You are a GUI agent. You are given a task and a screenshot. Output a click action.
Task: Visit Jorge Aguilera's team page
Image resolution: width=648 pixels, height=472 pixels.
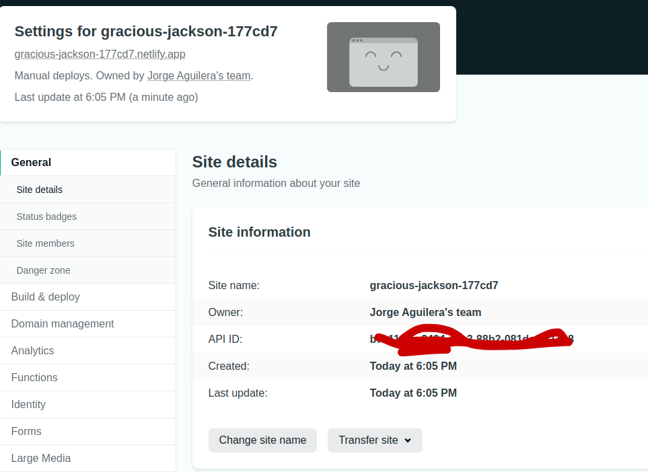[x=198, y=75]
